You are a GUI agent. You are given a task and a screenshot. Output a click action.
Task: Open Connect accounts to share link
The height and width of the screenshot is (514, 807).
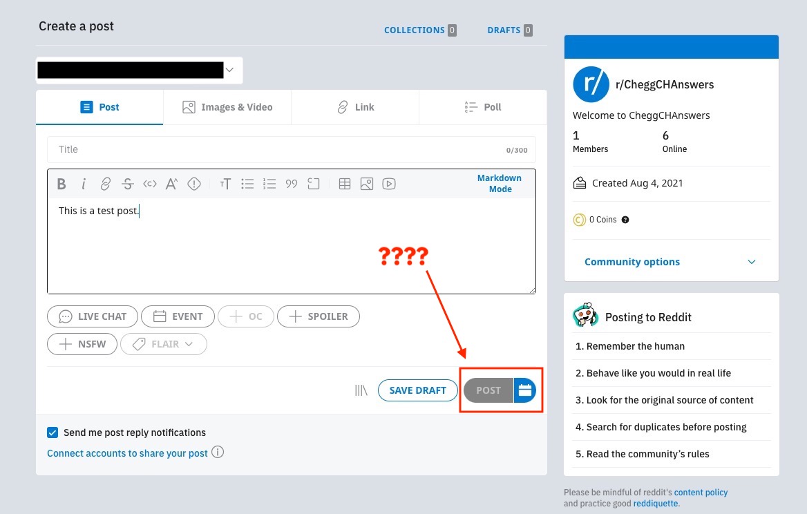127,453
